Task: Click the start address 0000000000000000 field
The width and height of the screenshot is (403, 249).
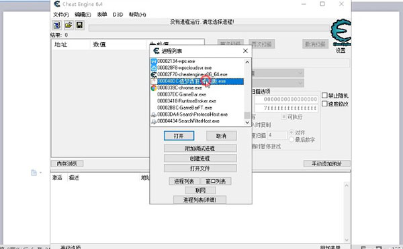Action: pos(286,99)
